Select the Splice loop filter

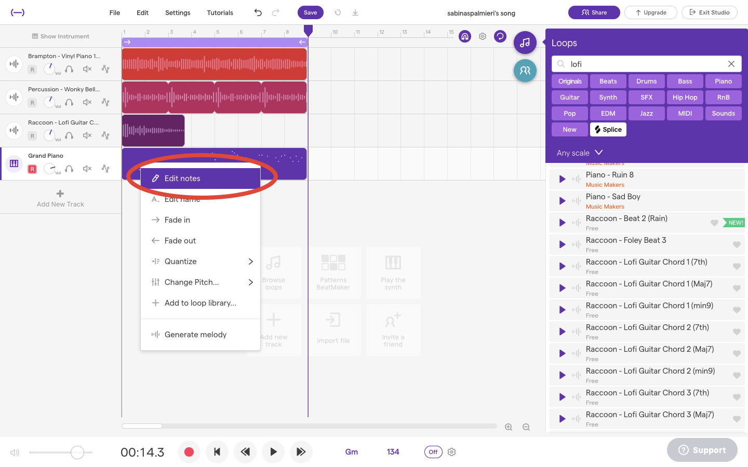click(x=608, y=130)
